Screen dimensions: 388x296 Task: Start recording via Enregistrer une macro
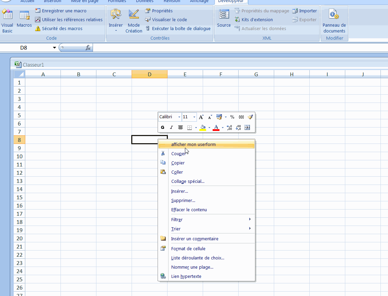click(61, 11)
